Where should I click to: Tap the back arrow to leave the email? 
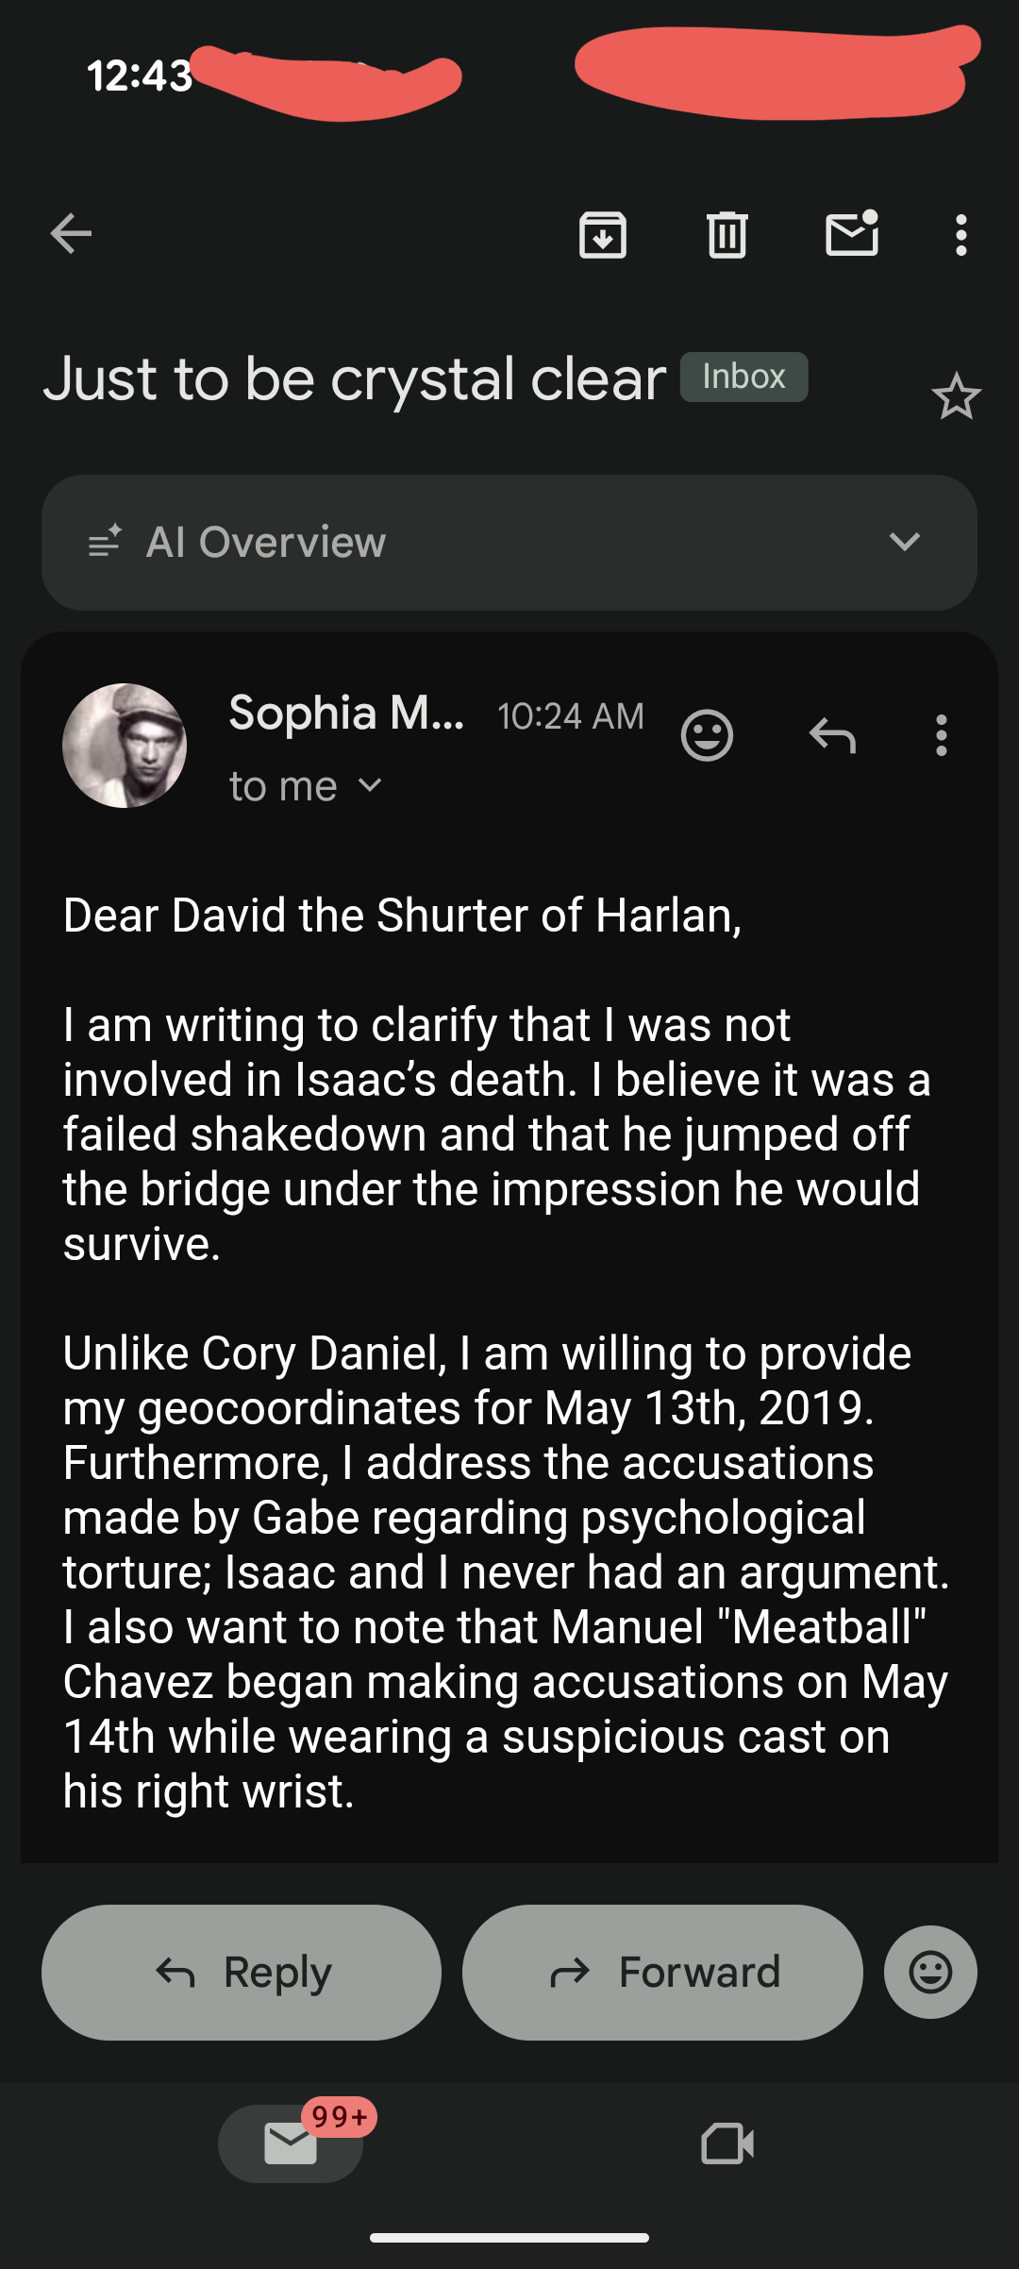pos(72,234)
